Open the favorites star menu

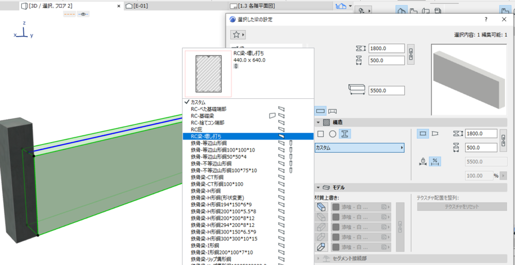tap(238, 34)
